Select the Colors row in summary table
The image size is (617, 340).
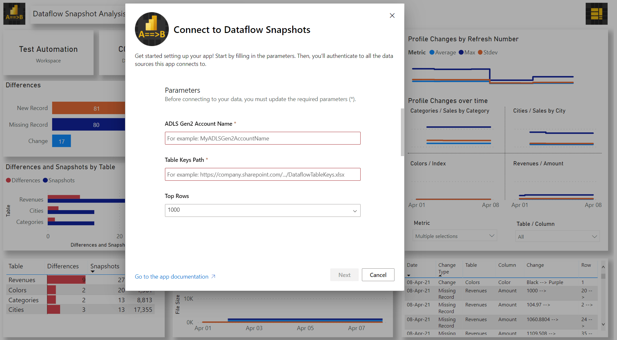80,290
